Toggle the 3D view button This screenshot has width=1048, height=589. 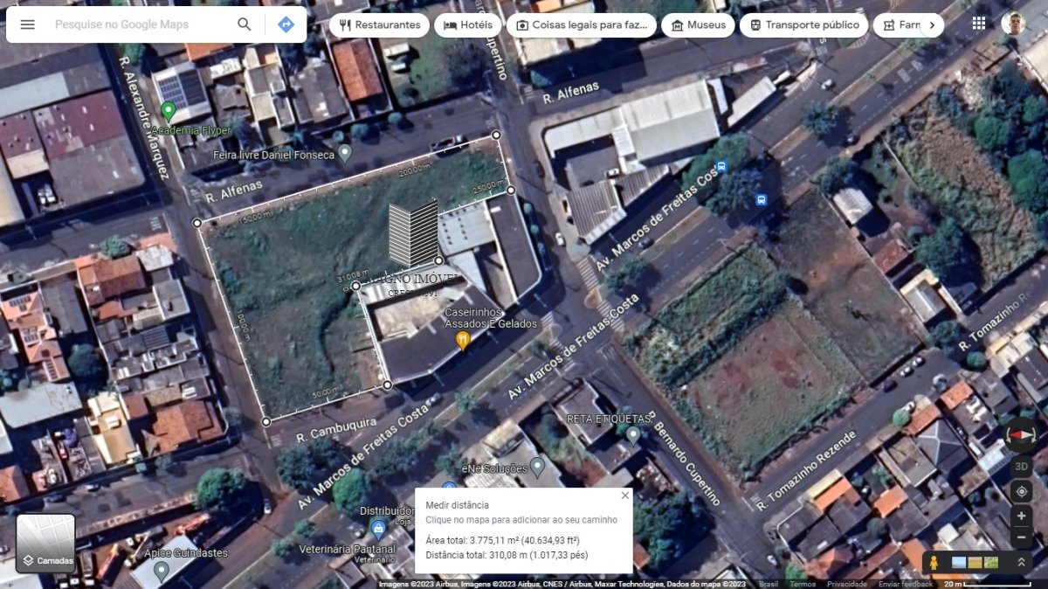coord(1021,467)
